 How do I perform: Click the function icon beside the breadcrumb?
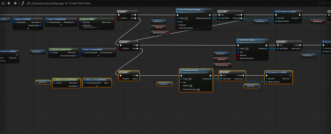click(x=22, y=3)
